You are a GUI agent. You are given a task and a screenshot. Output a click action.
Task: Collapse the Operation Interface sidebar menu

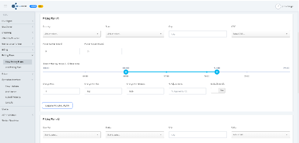pos(18,80)
